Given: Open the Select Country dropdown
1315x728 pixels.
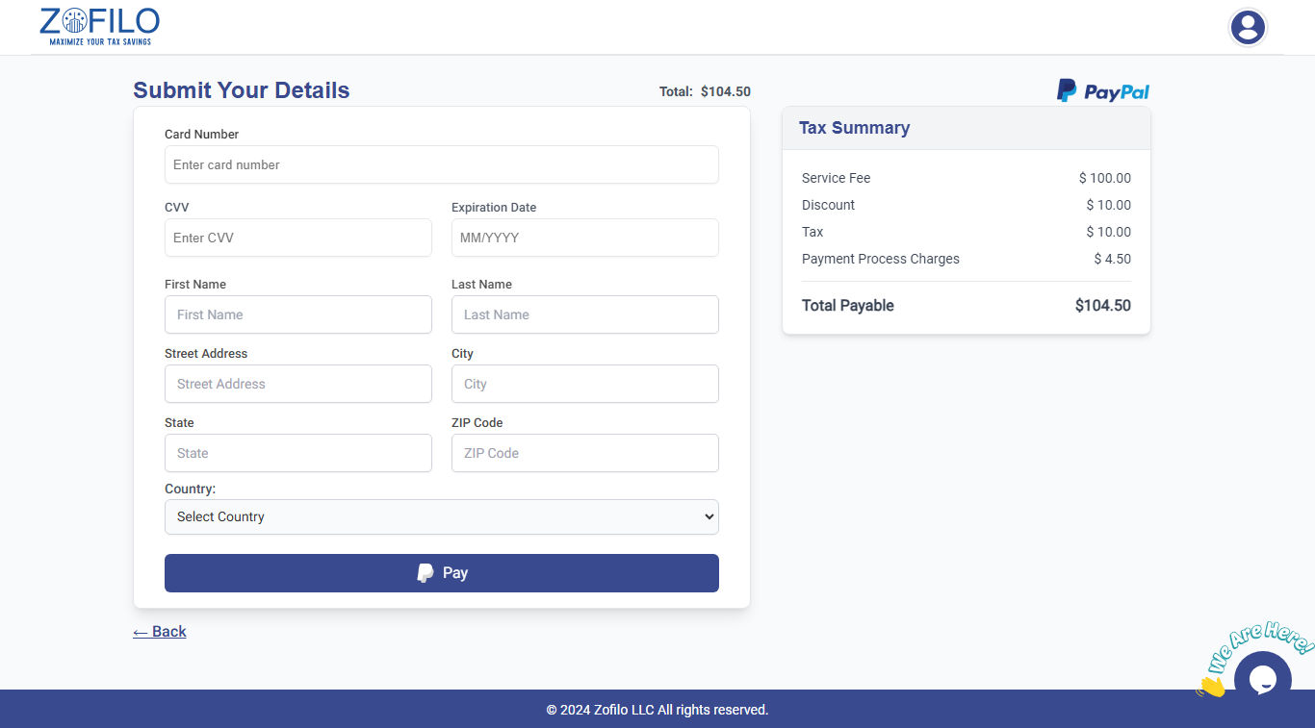Looking at the screenshot, I should pyautogui.click(x=442, y=516).
